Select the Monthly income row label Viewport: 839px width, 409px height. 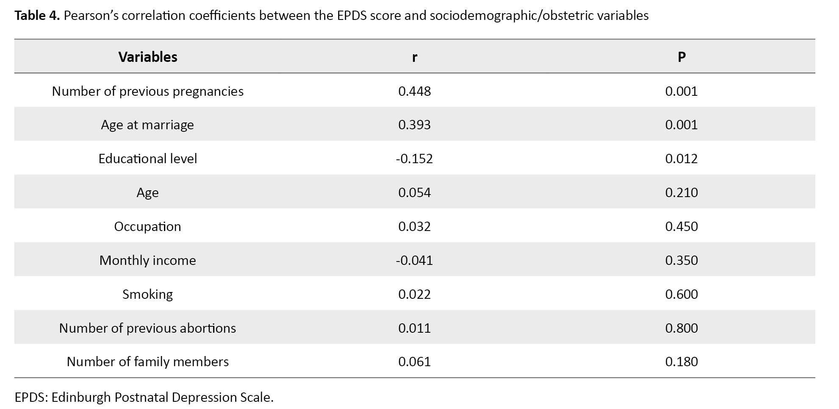[x=147, y=260]
